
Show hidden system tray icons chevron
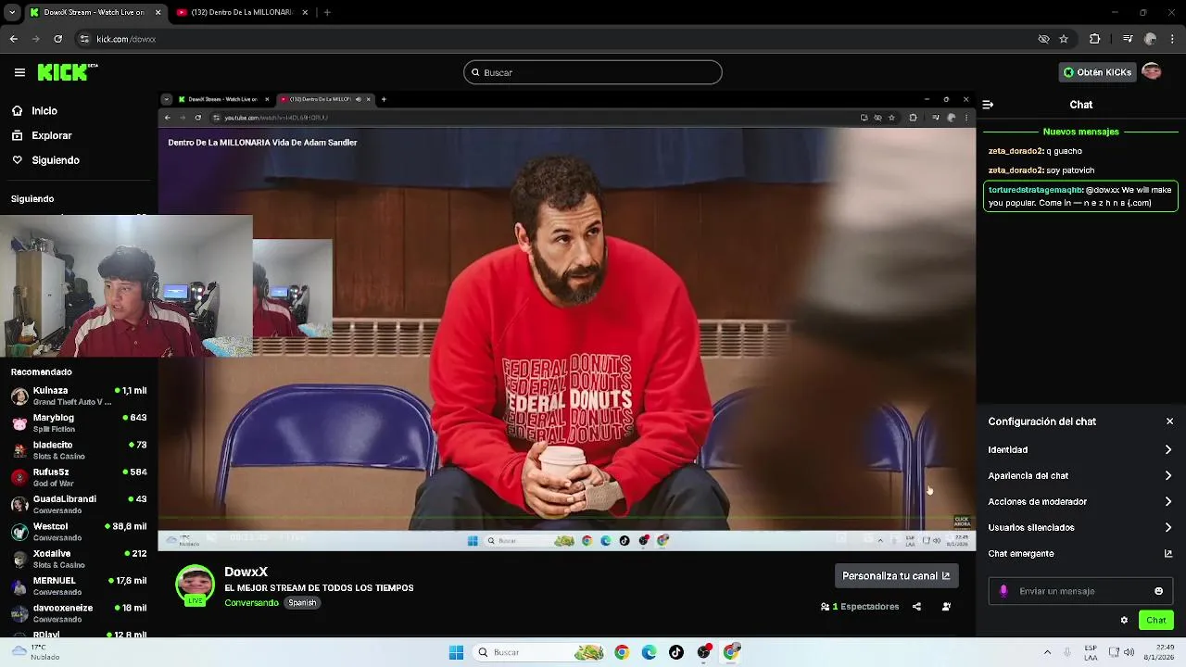1047,652
